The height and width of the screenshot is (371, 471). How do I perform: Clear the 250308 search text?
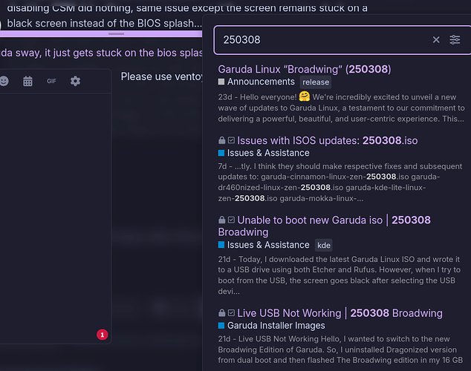[x=436, y=39]
